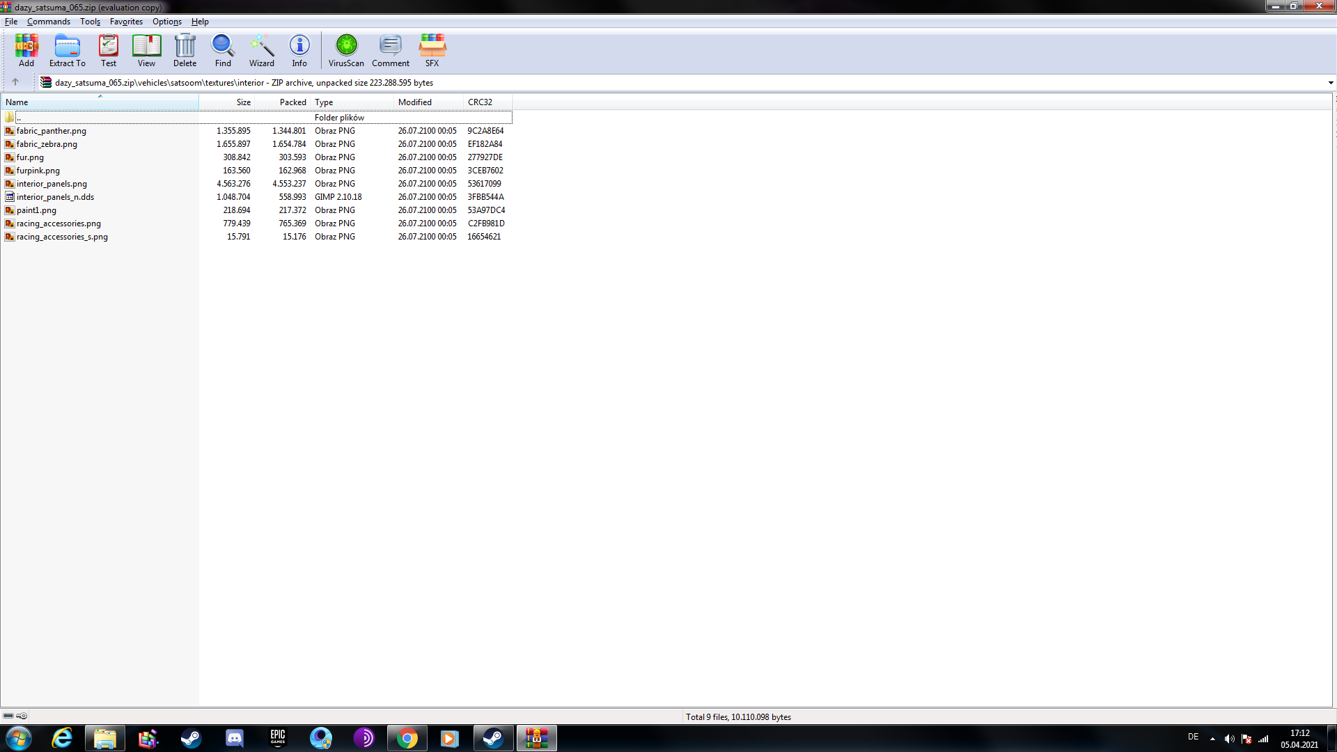
Task: Click size value 4.563.276
Action: point(233,184)
